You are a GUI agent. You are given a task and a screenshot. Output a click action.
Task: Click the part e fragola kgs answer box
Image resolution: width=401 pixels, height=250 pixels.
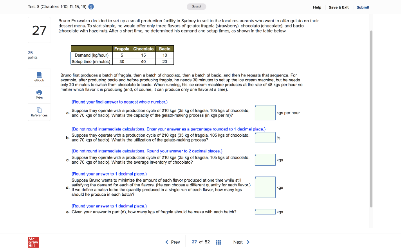(x=265, y=212)
